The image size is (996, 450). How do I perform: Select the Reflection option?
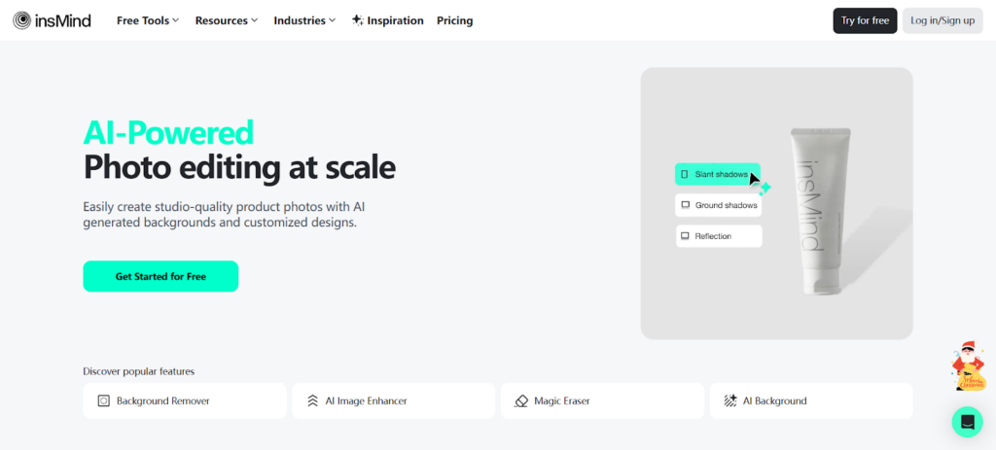tap(718, 236)
